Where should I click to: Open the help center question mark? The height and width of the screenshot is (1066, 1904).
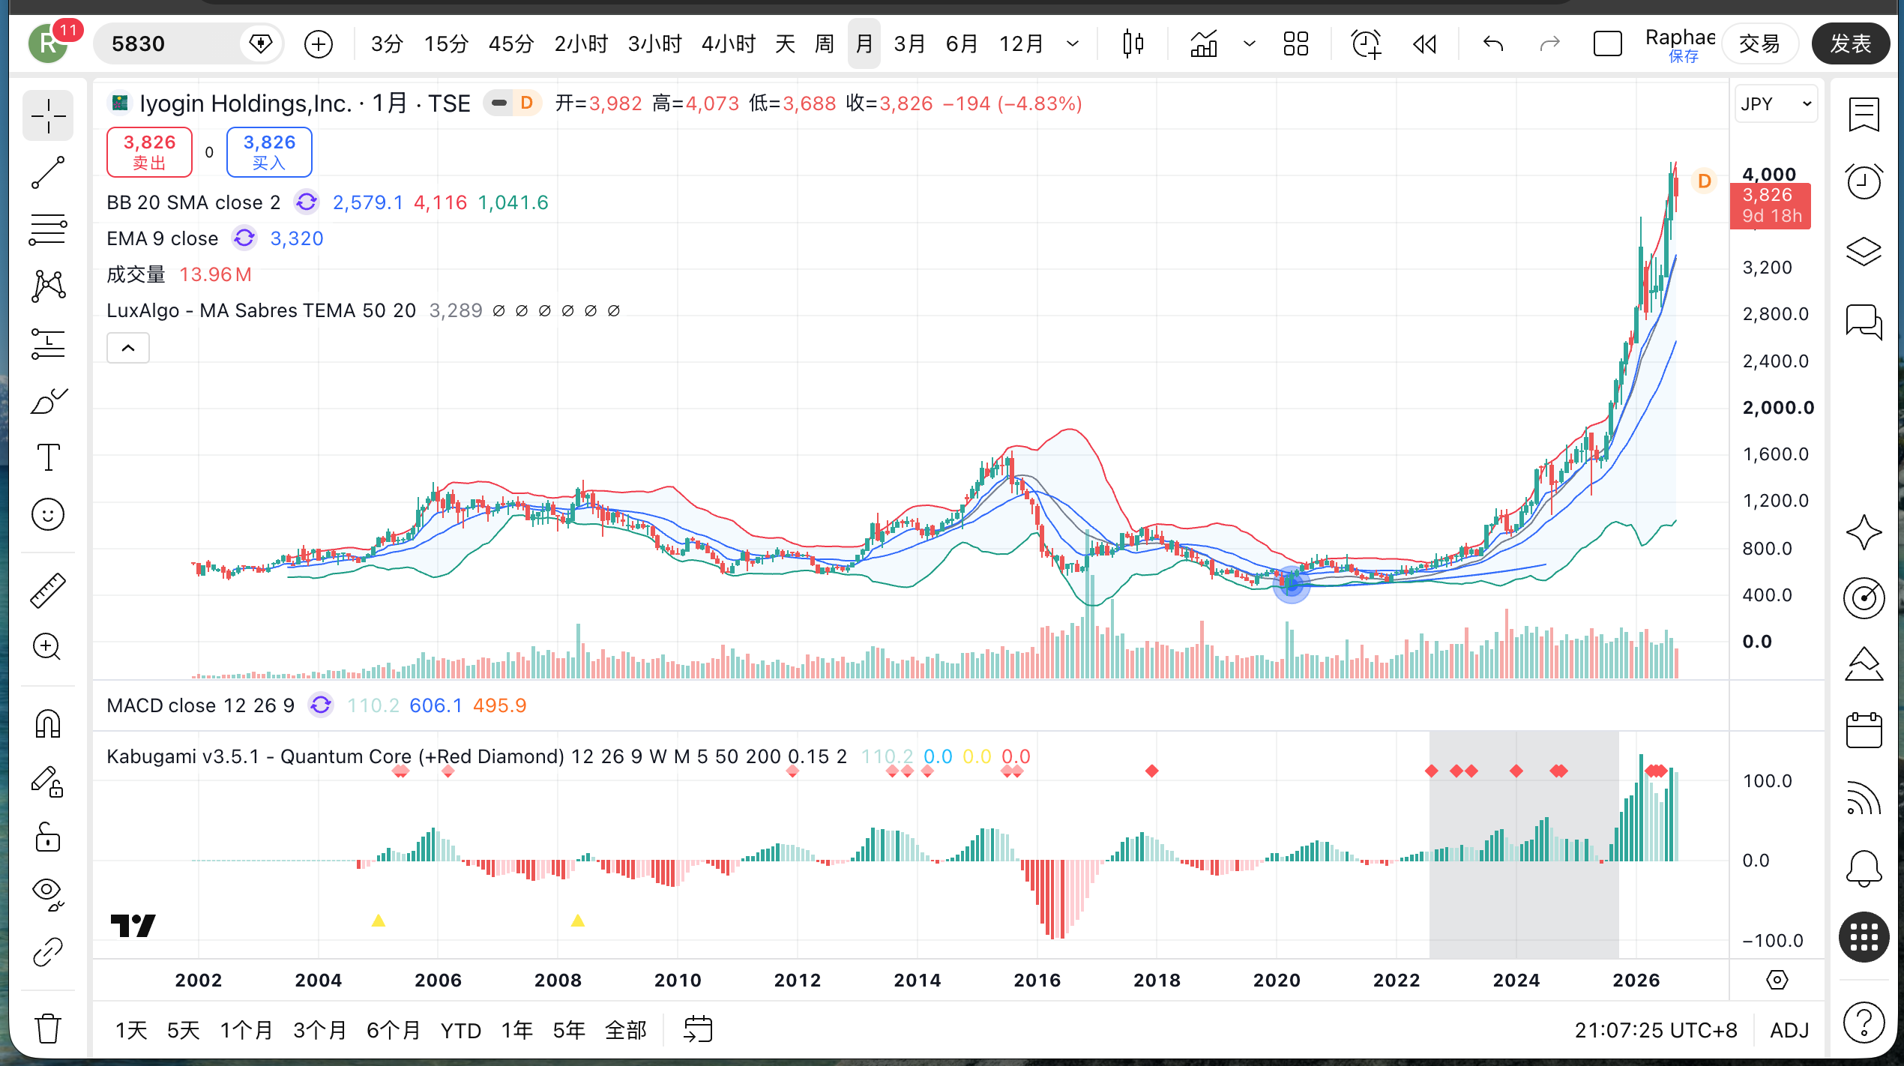tap(1864, 1022)
